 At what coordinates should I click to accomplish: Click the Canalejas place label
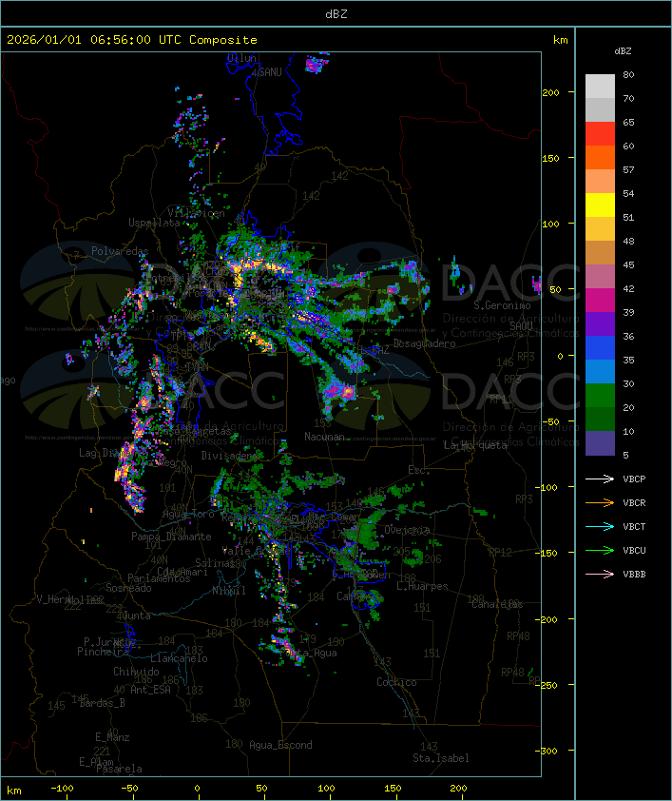coord(497,604)
